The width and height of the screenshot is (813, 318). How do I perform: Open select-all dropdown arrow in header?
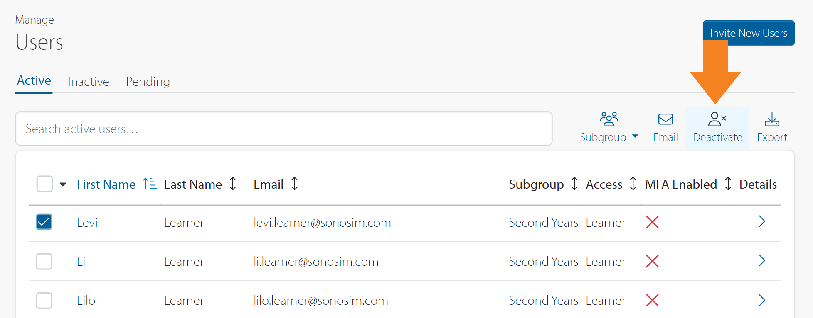(63, 184)
